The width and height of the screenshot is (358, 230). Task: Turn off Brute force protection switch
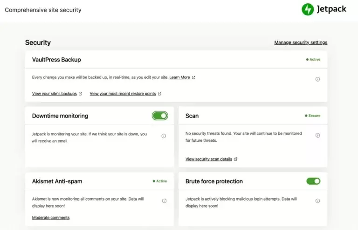313,181
